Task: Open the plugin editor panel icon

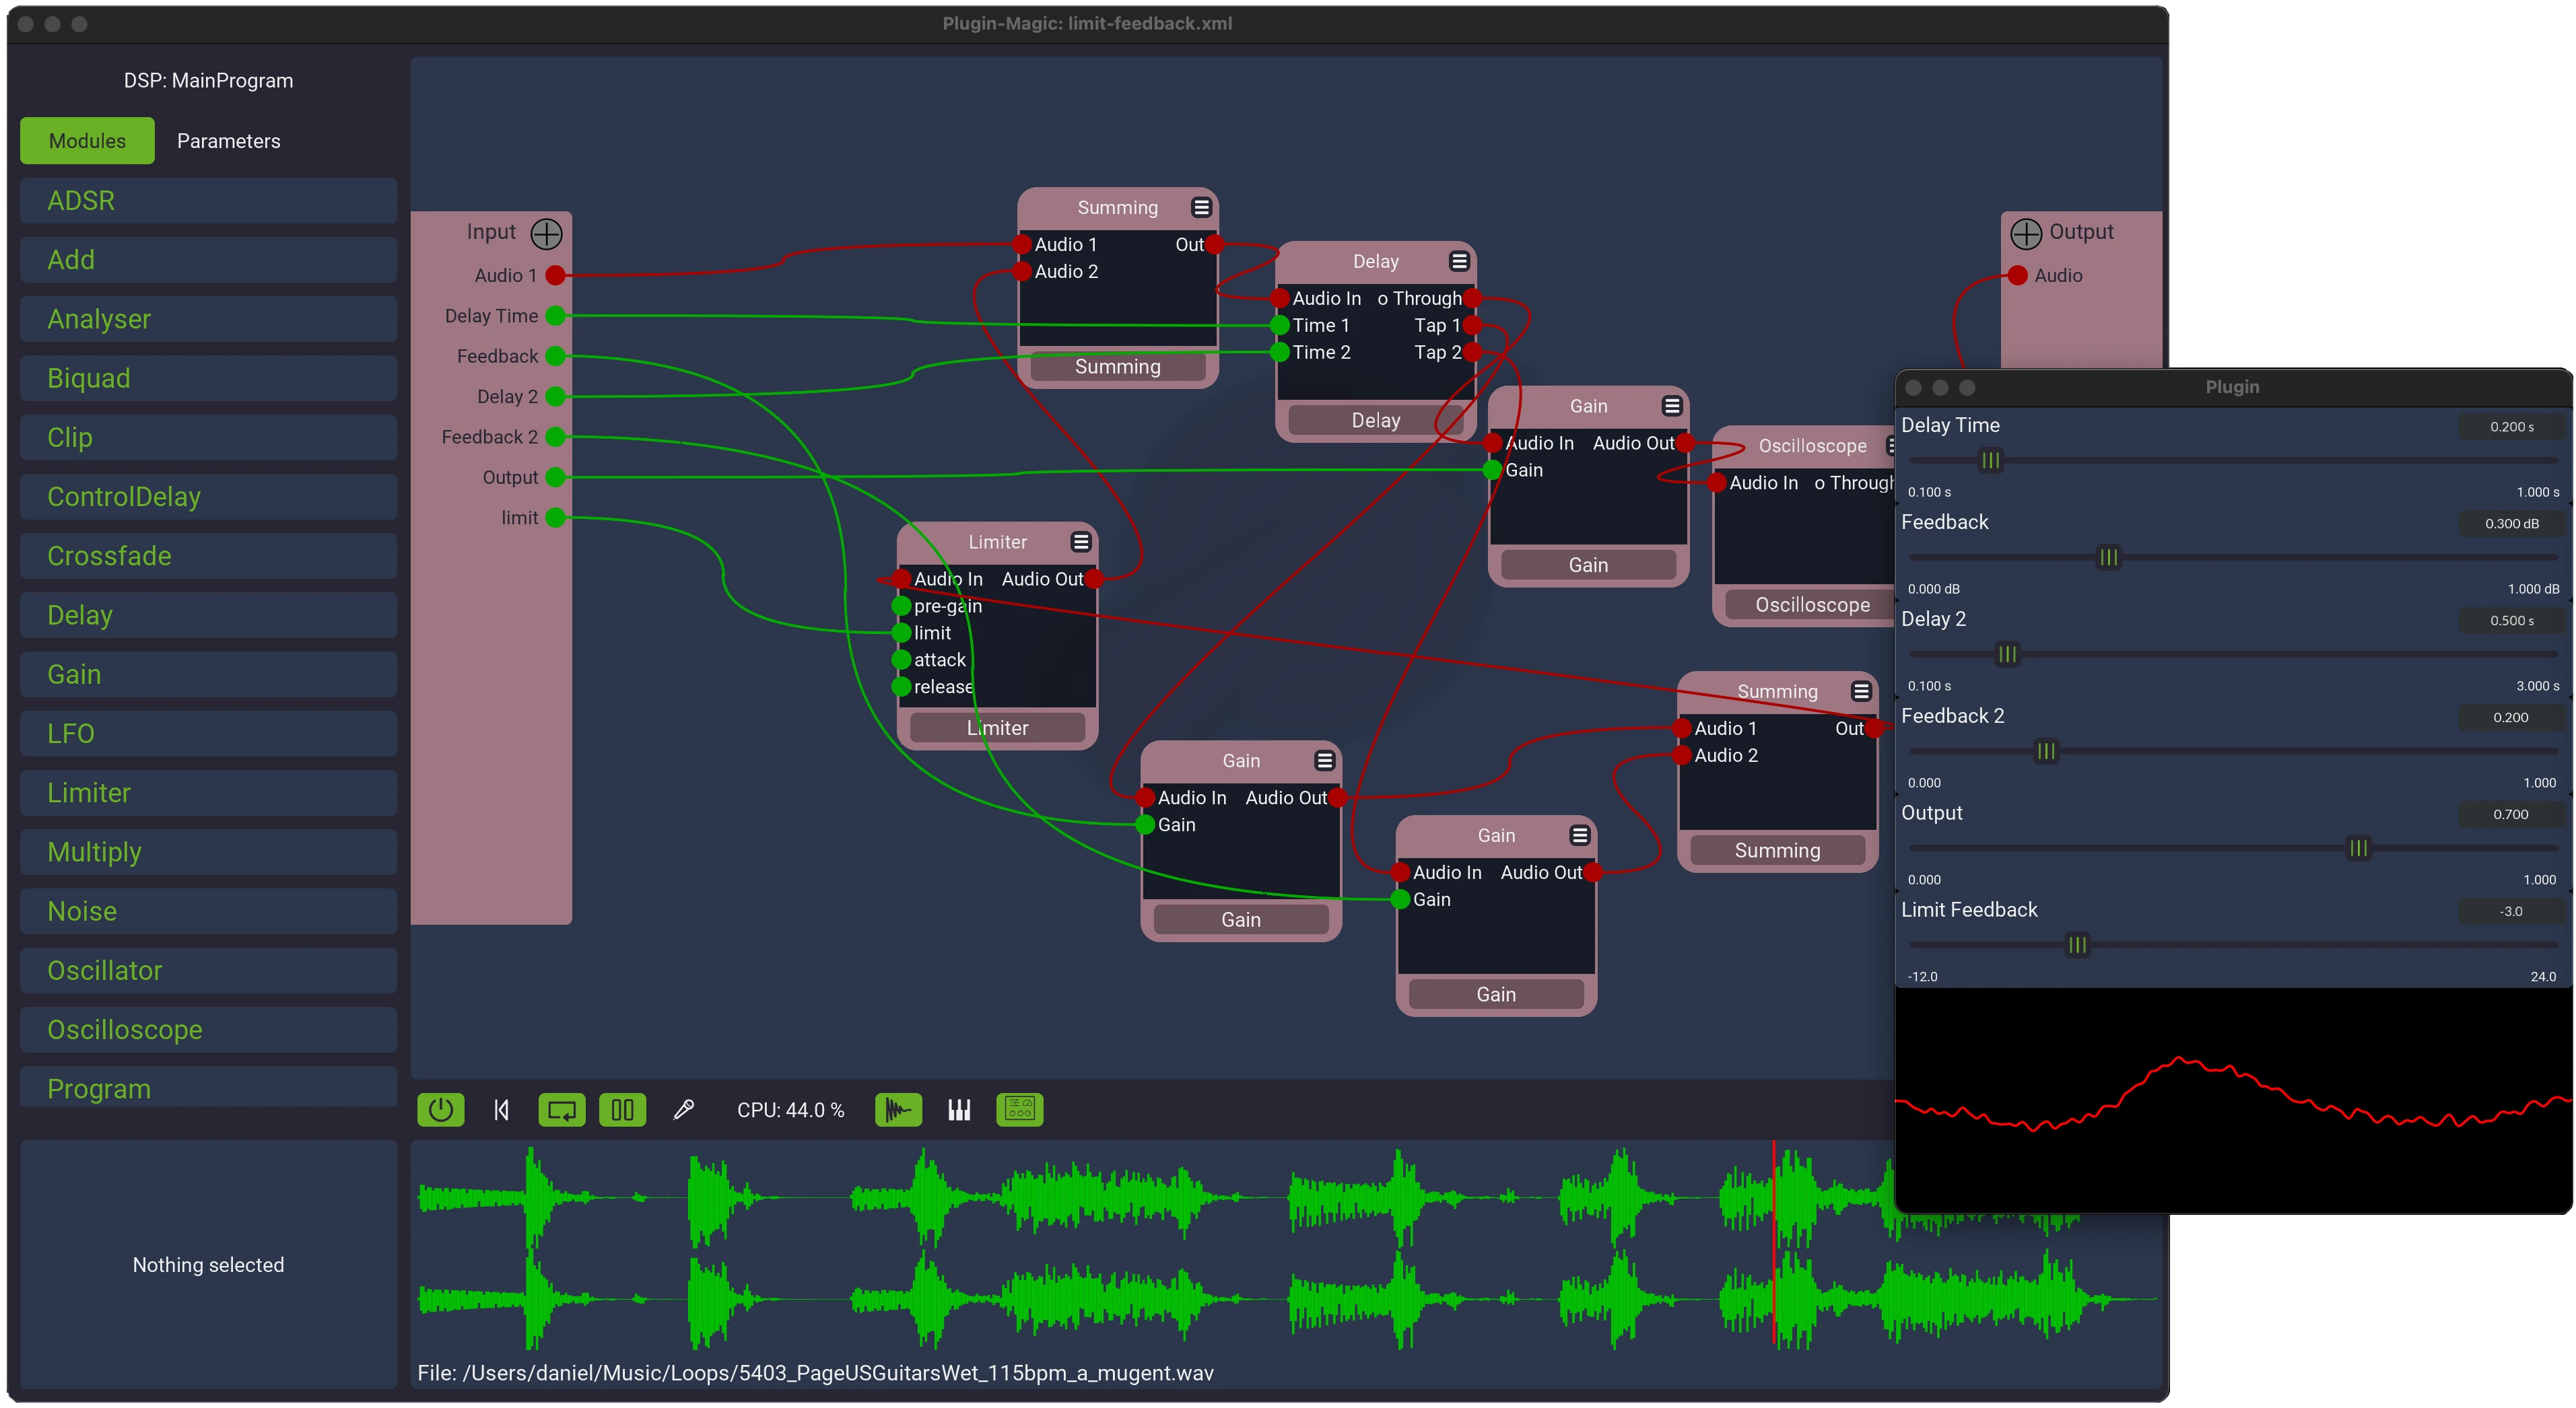Action: tap(1019, 1109)
